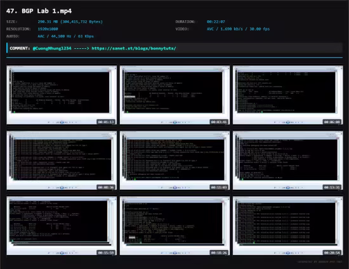The height and width of the screenshot is (269, 349).
Task: Select the title '47. BGP Lab 1.mp4'
Action: coord(39,11)
